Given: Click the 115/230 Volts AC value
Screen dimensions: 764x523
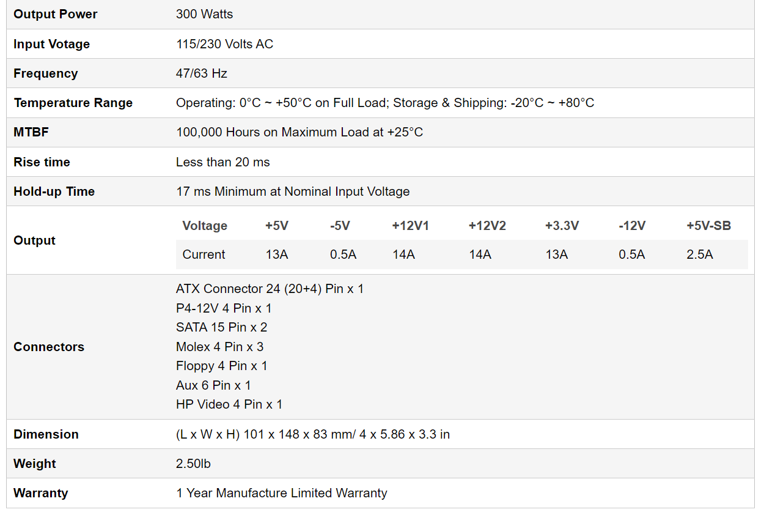Looking at the screenshot, I should click(x=224, y=44).
